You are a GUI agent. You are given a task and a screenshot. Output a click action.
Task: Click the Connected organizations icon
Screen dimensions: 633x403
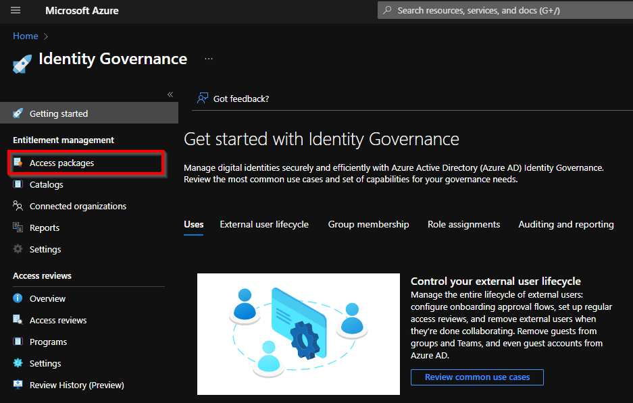click(x=18, y=206)
